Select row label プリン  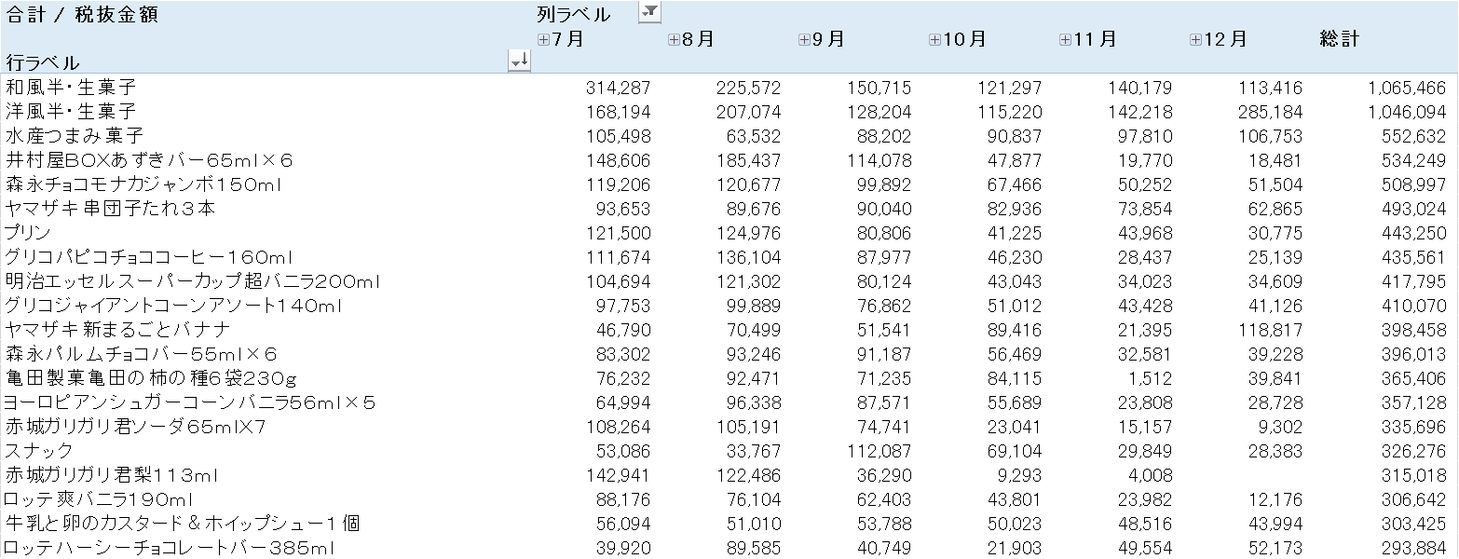coord(28,233)
